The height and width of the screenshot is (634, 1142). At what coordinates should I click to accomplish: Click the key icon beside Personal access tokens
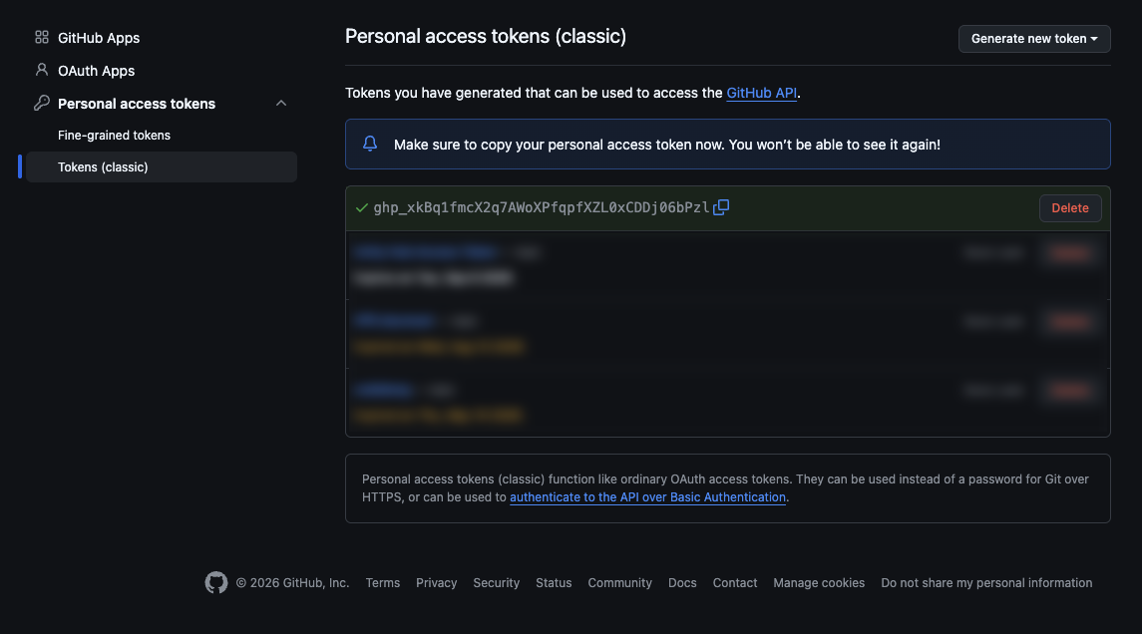(x=42, y=104)
